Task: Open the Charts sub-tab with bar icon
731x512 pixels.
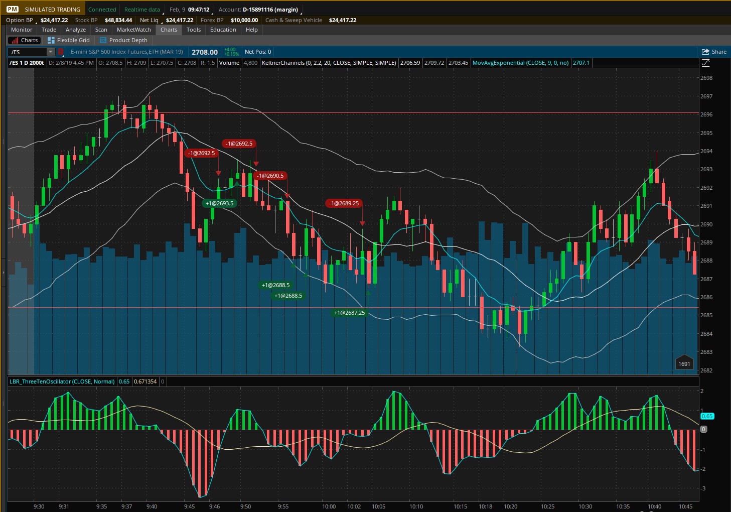Action: tap(25, 40)
